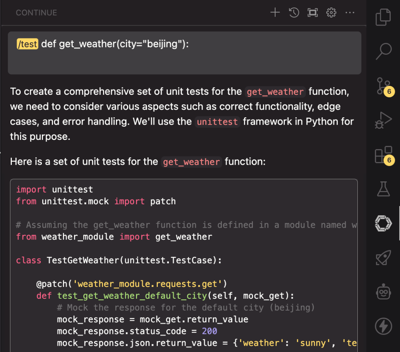Click the 'import unittest' code line
The image size is (400, 352).
54,190
